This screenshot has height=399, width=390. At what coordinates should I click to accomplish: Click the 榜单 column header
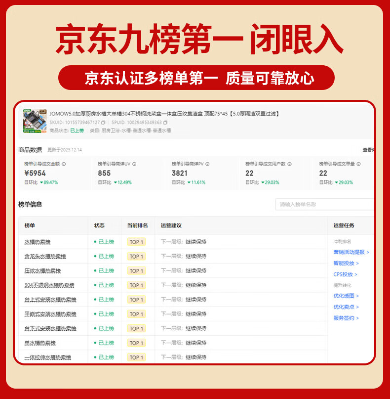coord(30,225)
